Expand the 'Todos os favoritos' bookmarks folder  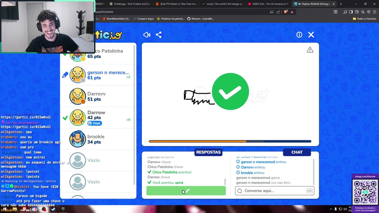point(364,19)
